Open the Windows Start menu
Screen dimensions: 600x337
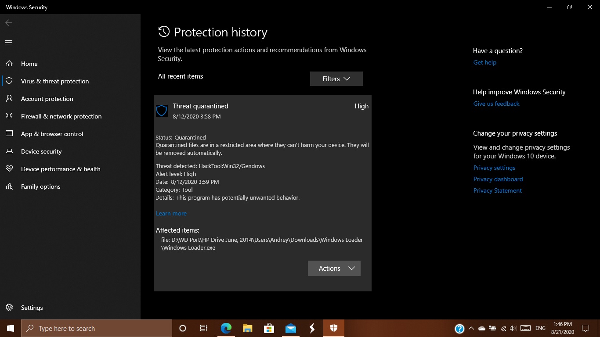(x=11, y=328)
